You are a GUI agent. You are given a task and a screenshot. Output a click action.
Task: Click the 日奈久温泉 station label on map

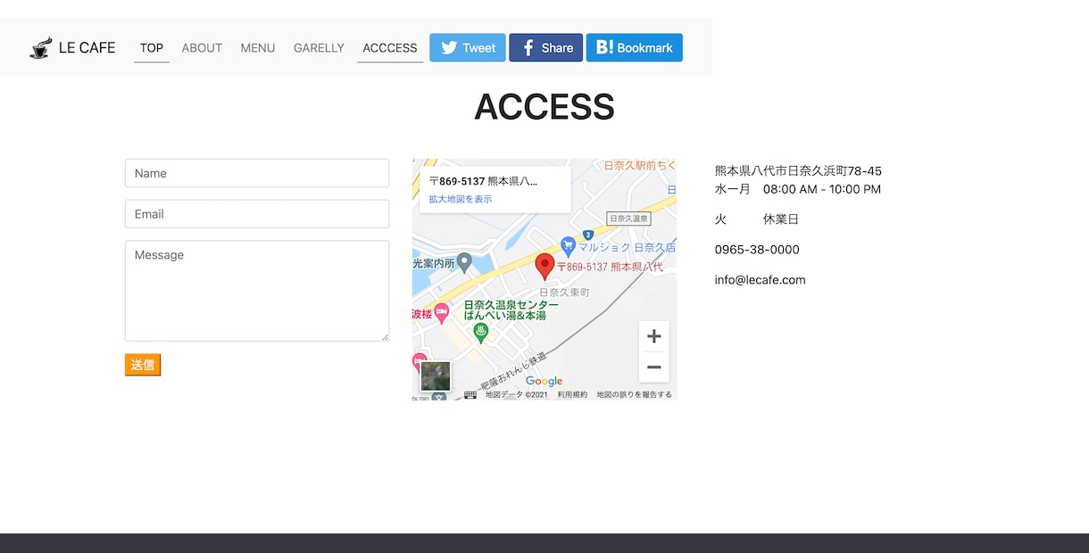click(628, 219)
